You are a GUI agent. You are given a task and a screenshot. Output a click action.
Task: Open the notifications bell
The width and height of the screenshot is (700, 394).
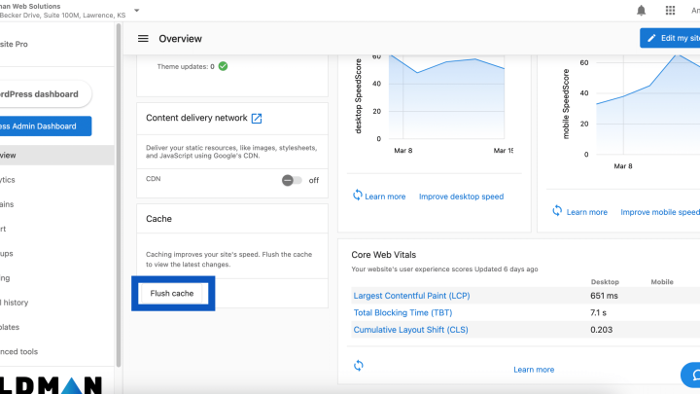coord(641,11)
